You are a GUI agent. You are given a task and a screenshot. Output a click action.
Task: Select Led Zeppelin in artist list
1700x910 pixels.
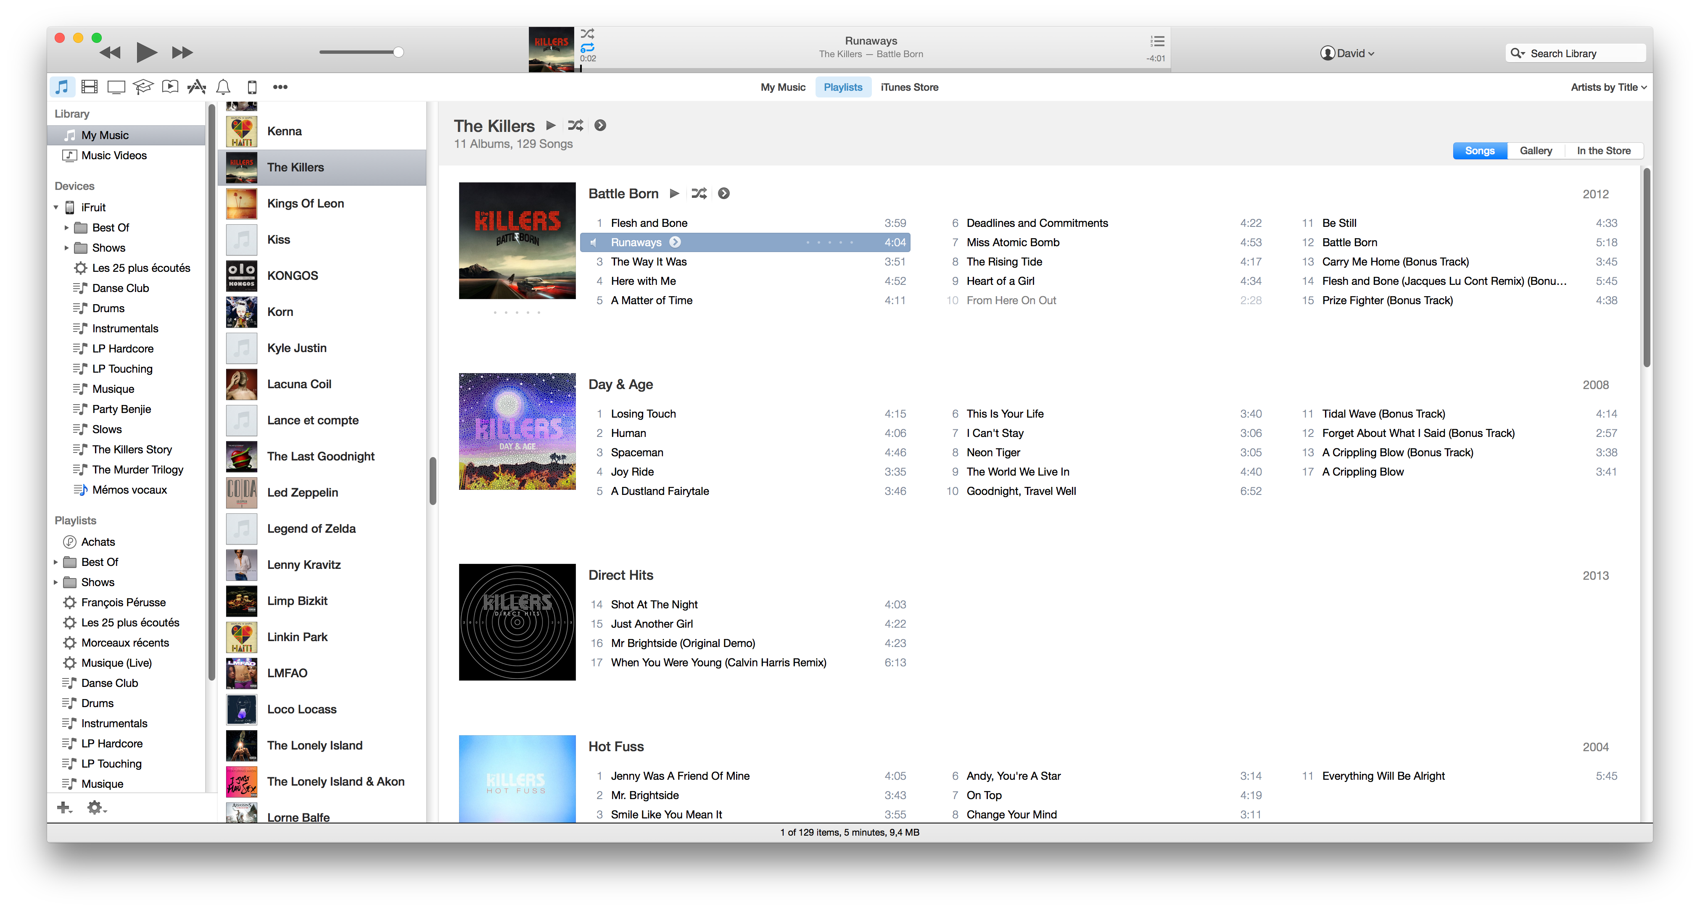click(x=322, y=492)
